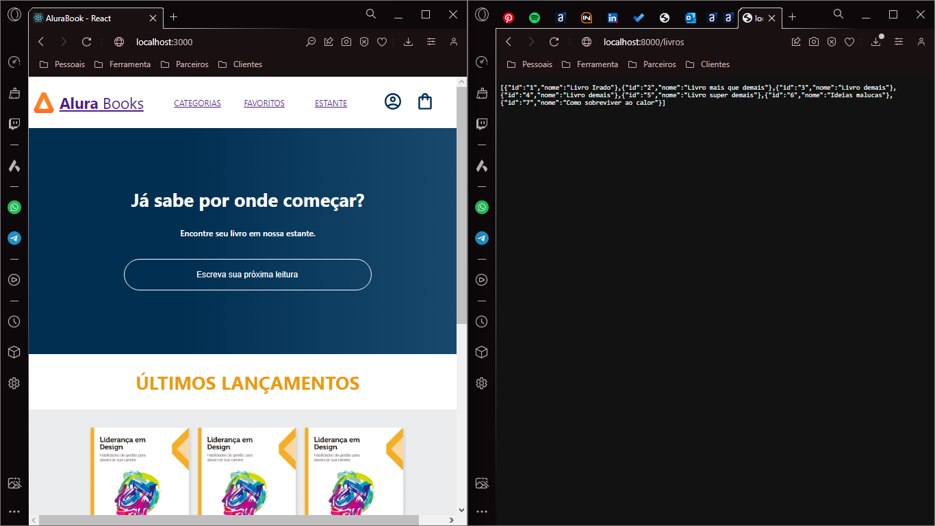Open Parceiros bookmark folder in AluraBook window

(x=184, y=64)
